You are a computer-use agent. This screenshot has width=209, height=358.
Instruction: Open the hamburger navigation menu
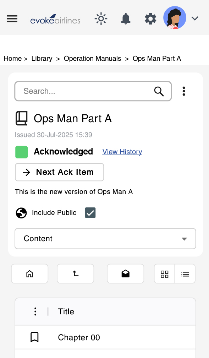click(12, 19)
